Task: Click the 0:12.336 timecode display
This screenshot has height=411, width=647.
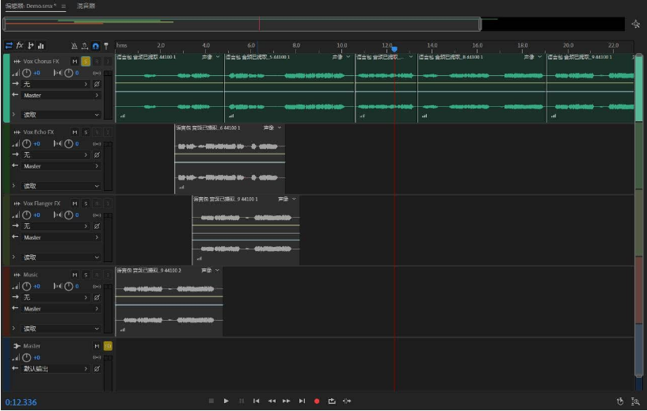Action: tap(21, 402)
